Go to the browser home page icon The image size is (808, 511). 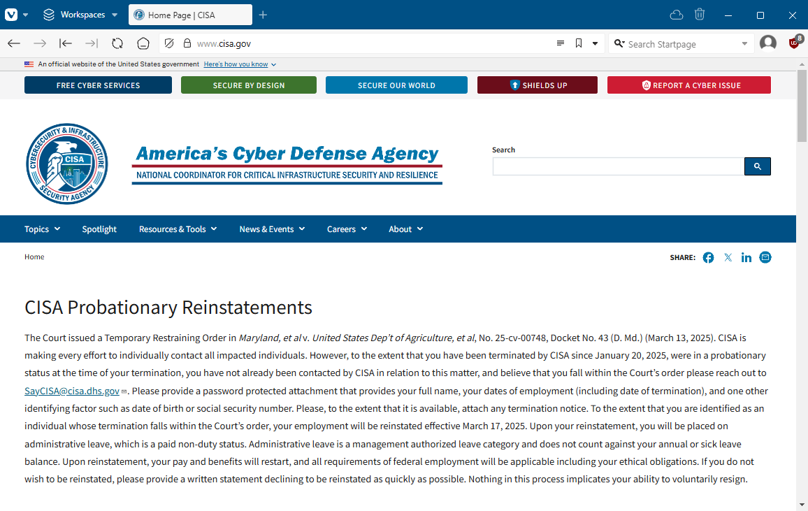tap(143, 44)
